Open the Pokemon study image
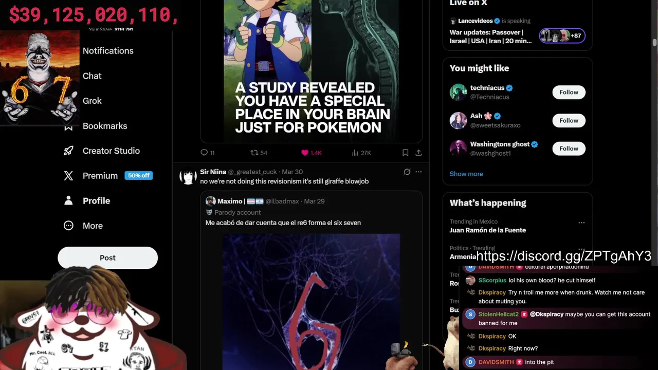Image resolution: width=658 pixels, height=370 pixels. point(311,71)
